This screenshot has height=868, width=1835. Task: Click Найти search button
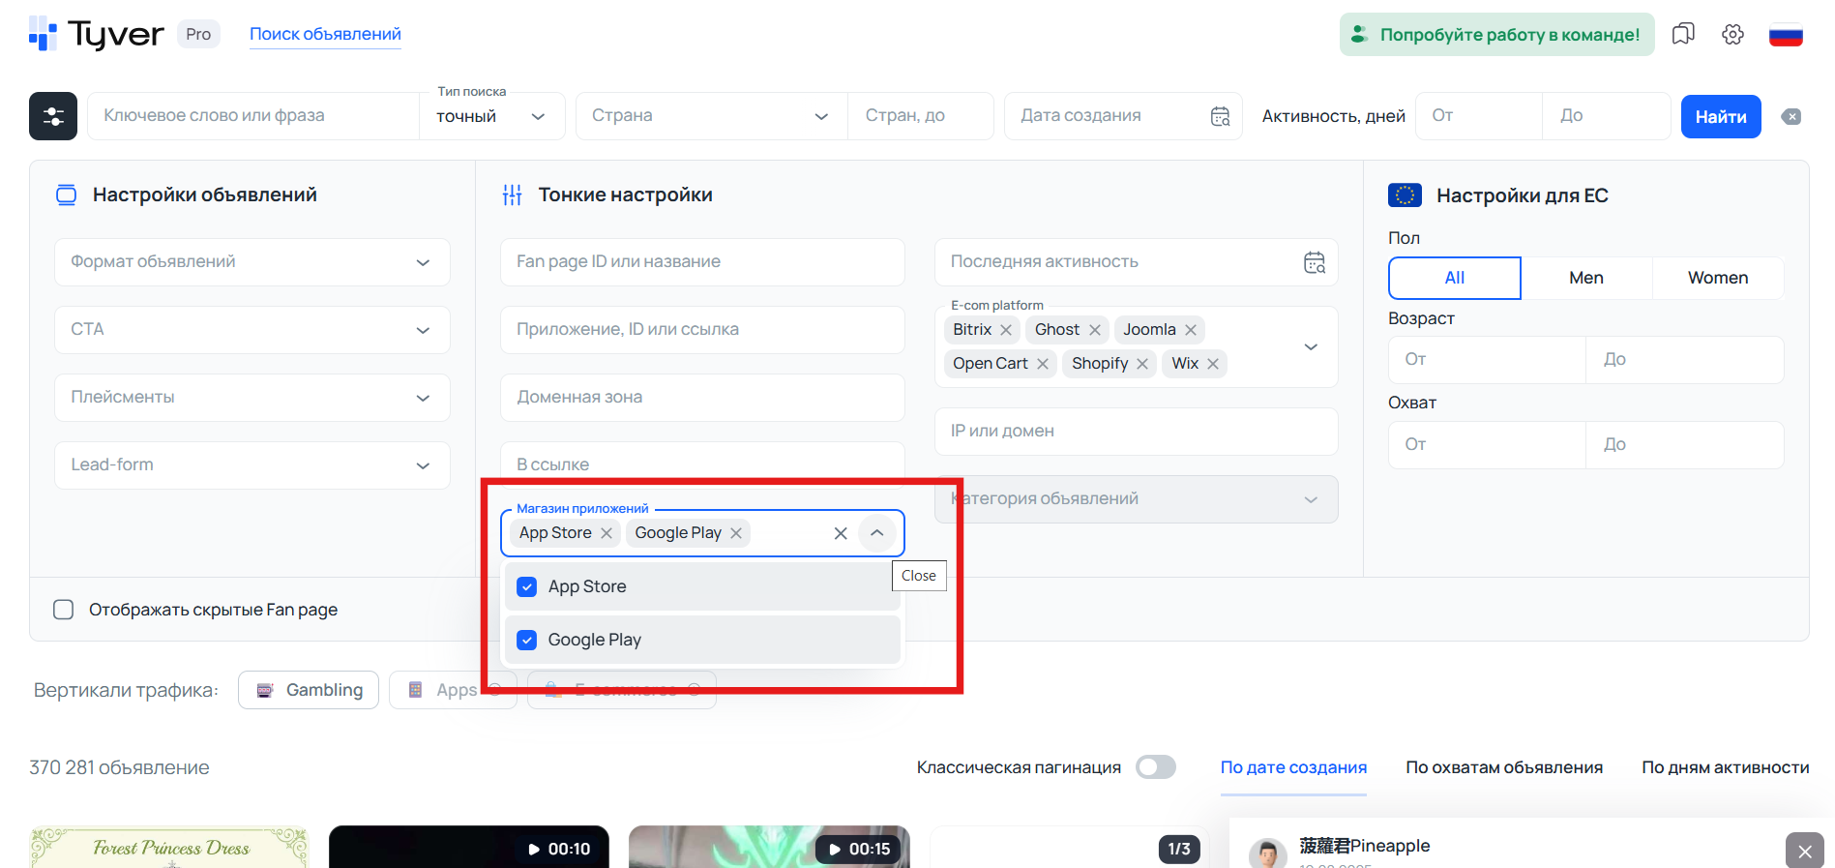[x=1721, y=117]
